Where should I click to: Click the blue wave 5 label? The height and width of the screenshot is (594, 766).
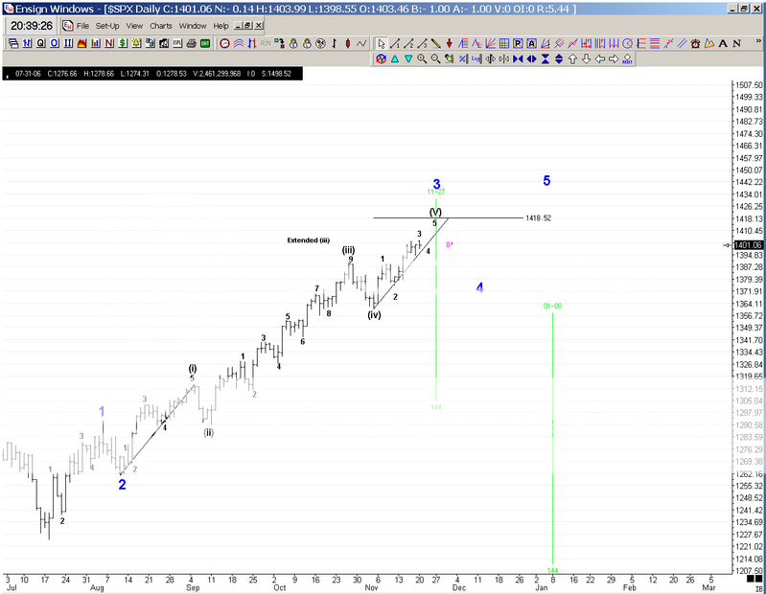pos(546,181)
